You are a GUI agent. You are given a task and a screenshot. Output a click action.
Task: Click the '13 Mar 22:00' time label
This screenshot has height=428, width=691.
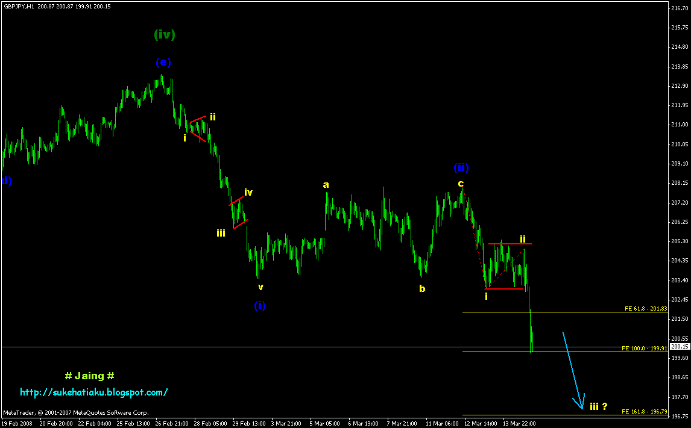tap(520, 424)
